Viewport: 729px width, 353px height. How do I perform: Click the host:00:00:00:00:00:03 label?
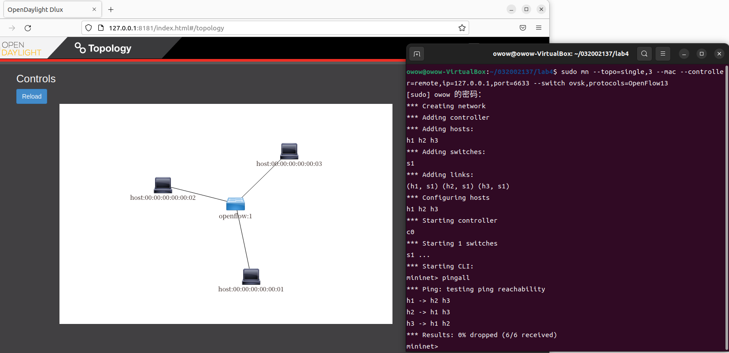click(x=289, y=164)
